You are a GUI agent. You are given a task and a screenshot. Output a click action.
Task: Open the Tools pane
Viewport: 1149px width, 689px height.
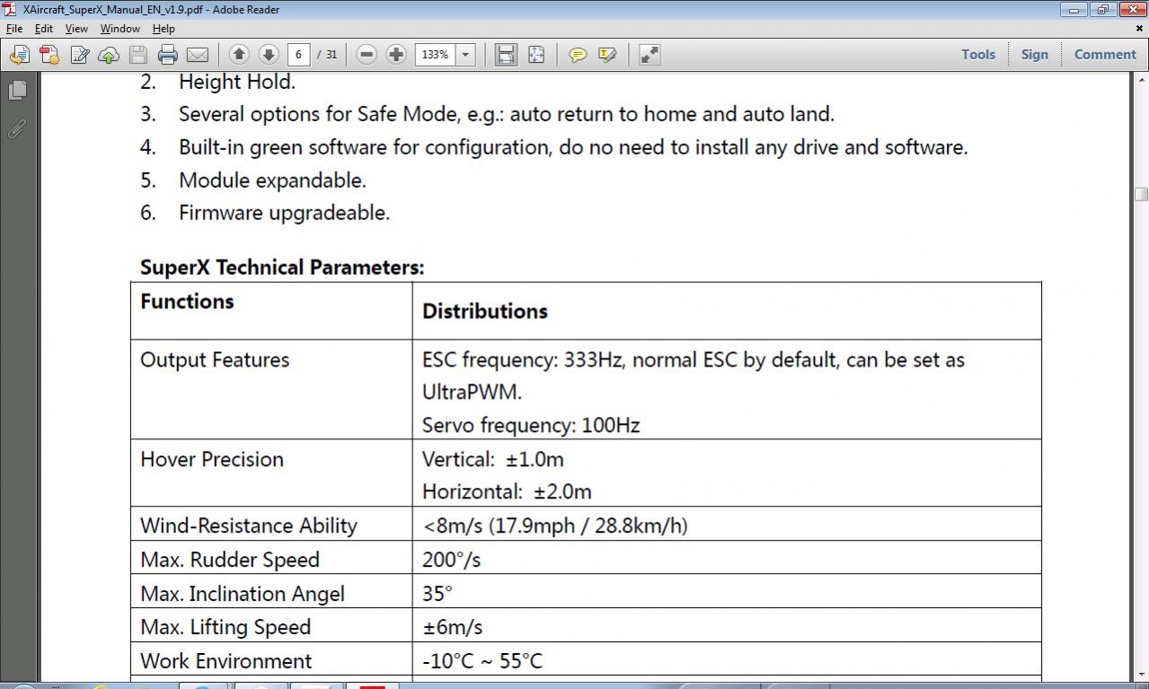click(978, 54)
